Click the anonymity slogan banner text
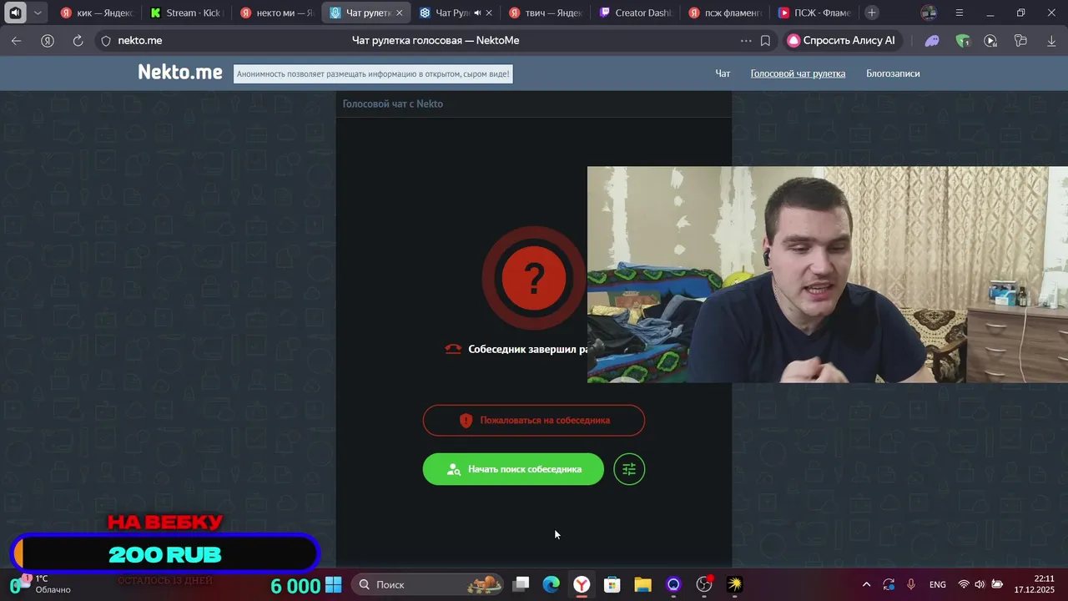This screenshot has height=601, width=1068. [372, 74]
